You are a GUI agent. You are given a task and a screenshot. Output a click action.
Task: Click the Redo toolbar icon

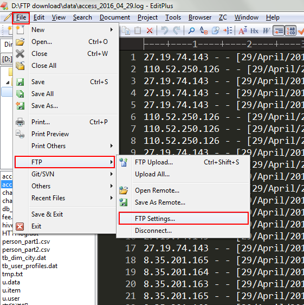point(177,30)
